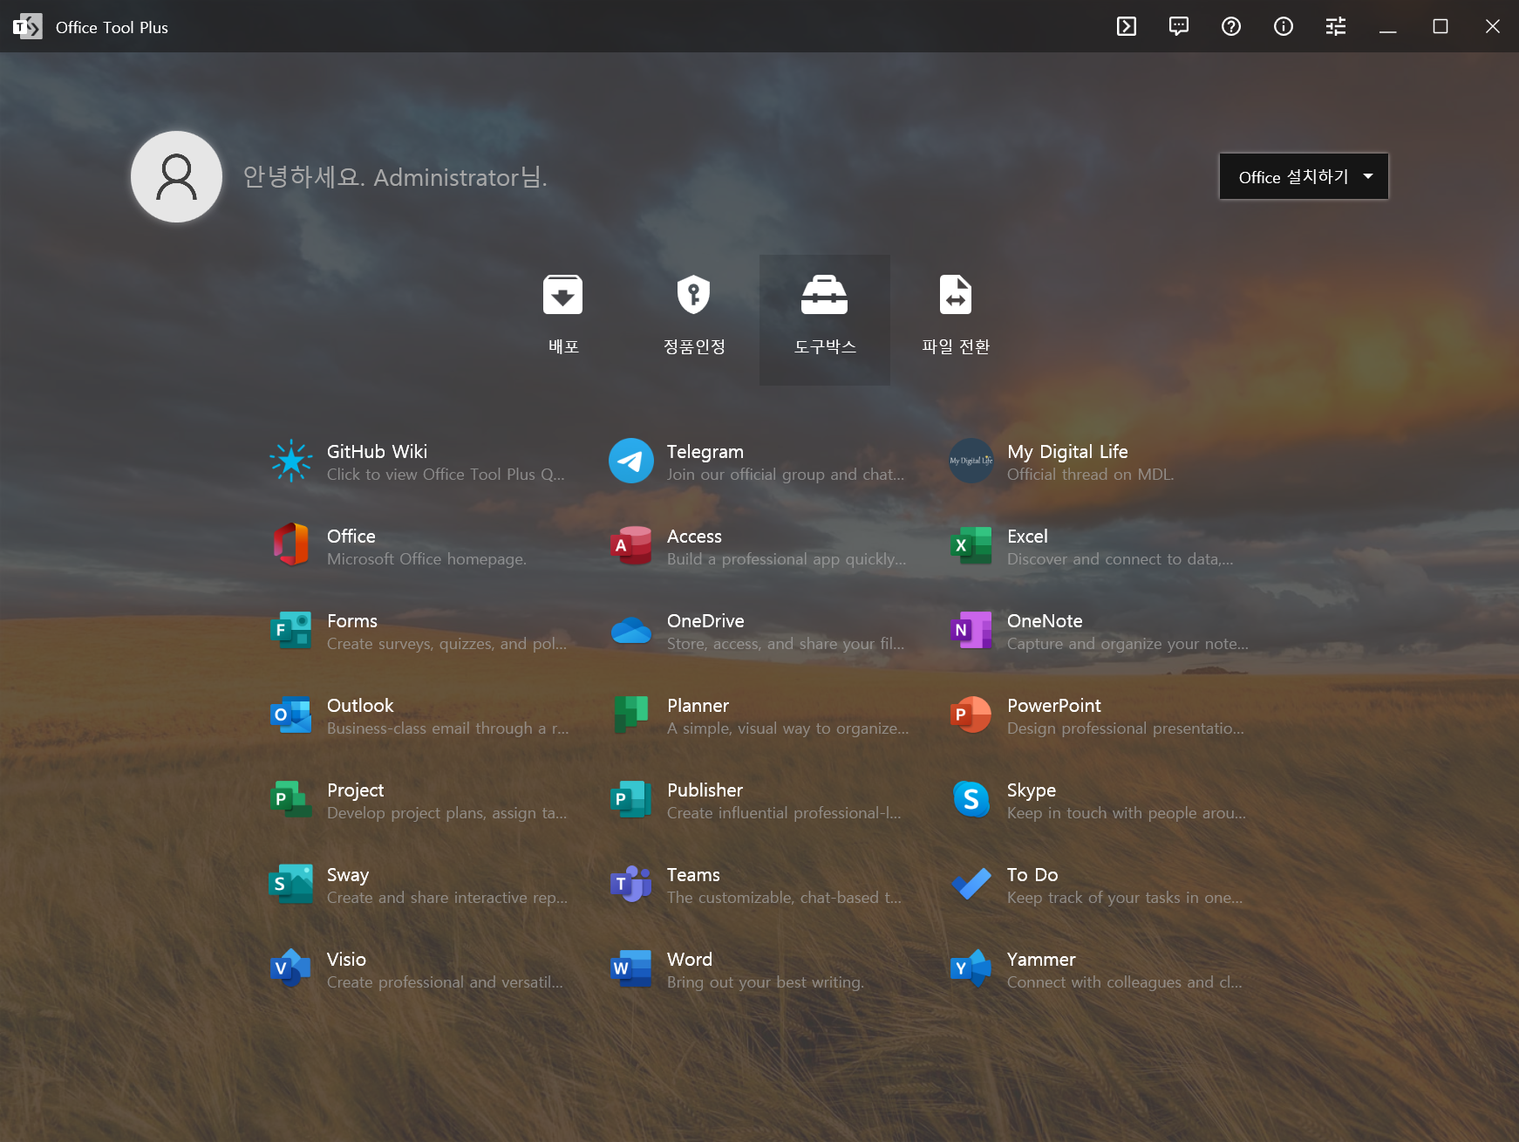Click the OneDrive cloud icon
1519x1142 pixels.
click(631, 630)
